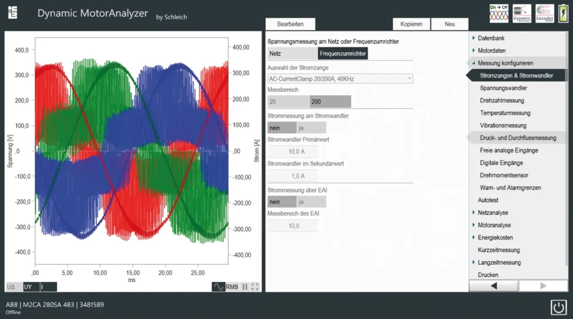Click the Stromwandler Primärwert field
Screen dimensions: 573x319
293,151
